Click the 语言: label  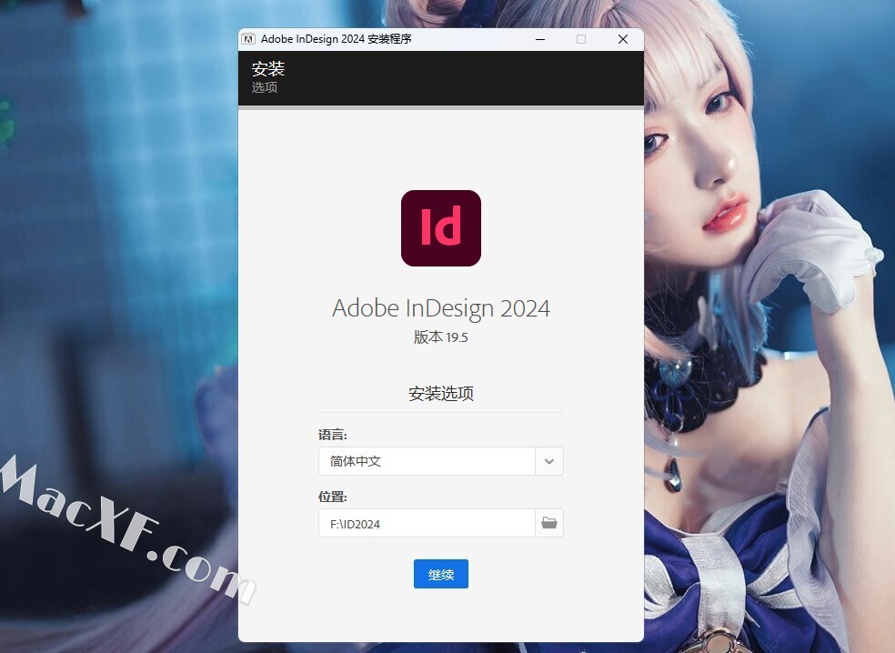(x=332, y=435)
